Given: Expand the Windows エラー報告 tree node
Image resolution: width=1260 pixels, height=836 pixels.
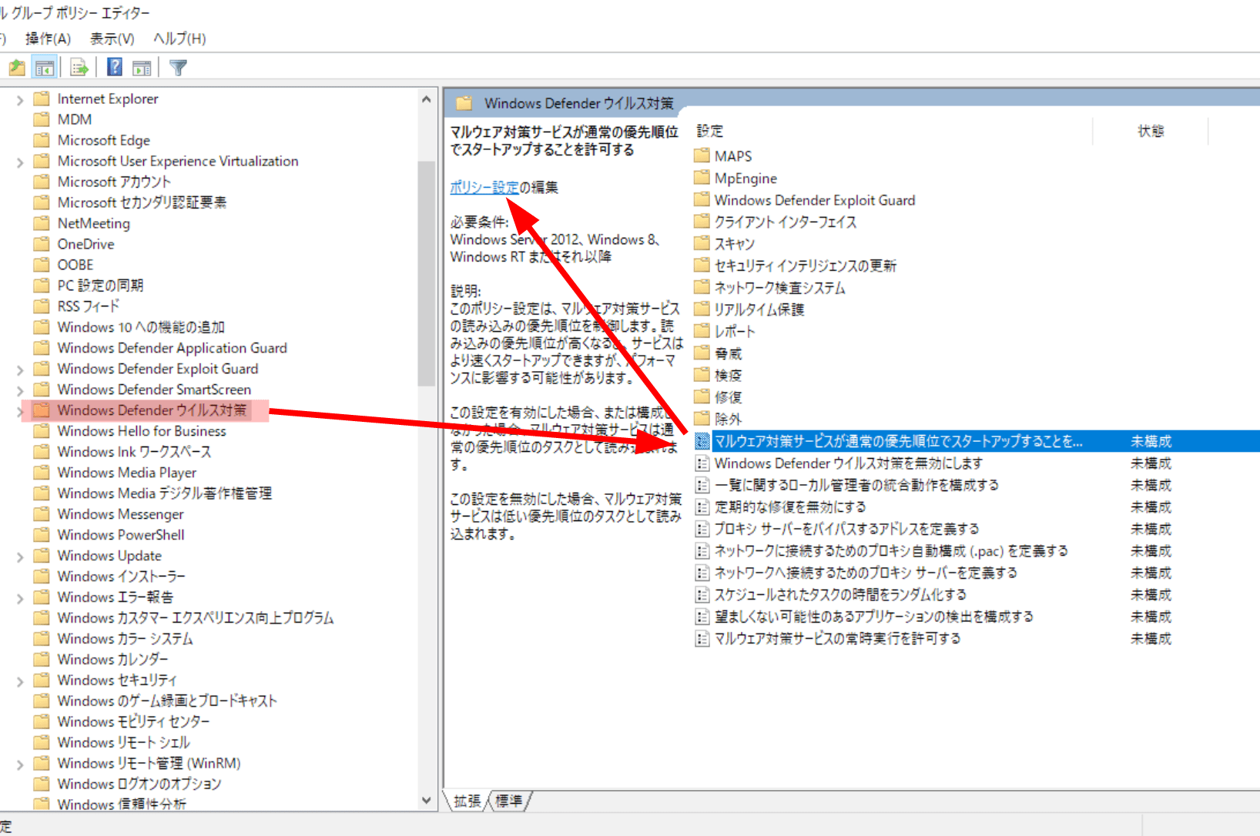Looking at the screenshot, I should (x=20, y=598).
